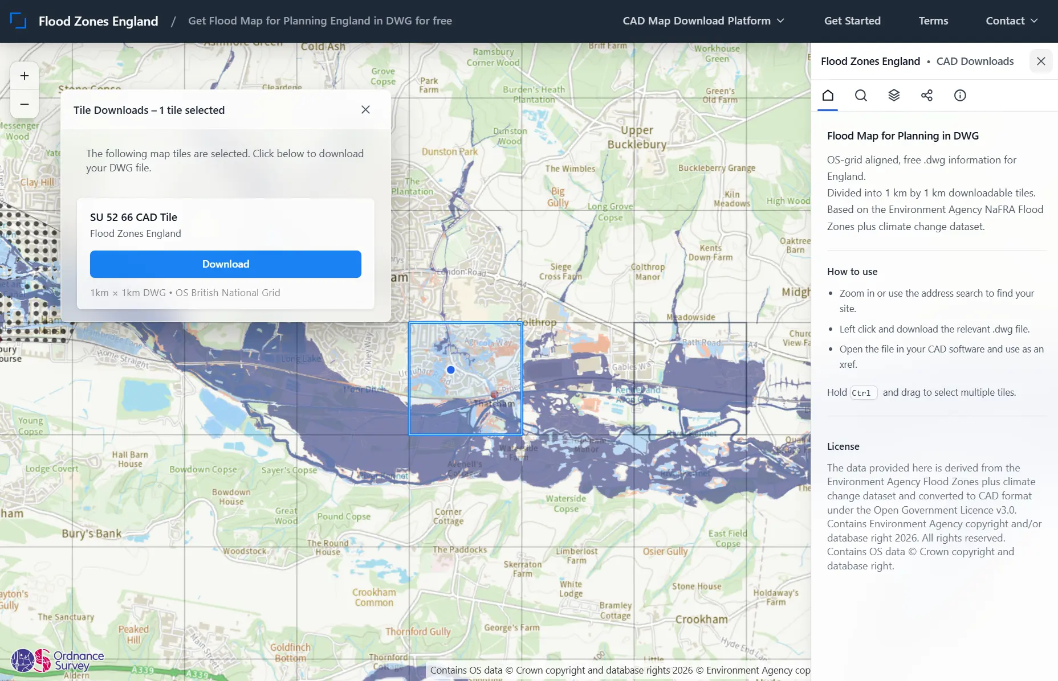Expand the CAD Map Download Platform menu

coord(703,21)
